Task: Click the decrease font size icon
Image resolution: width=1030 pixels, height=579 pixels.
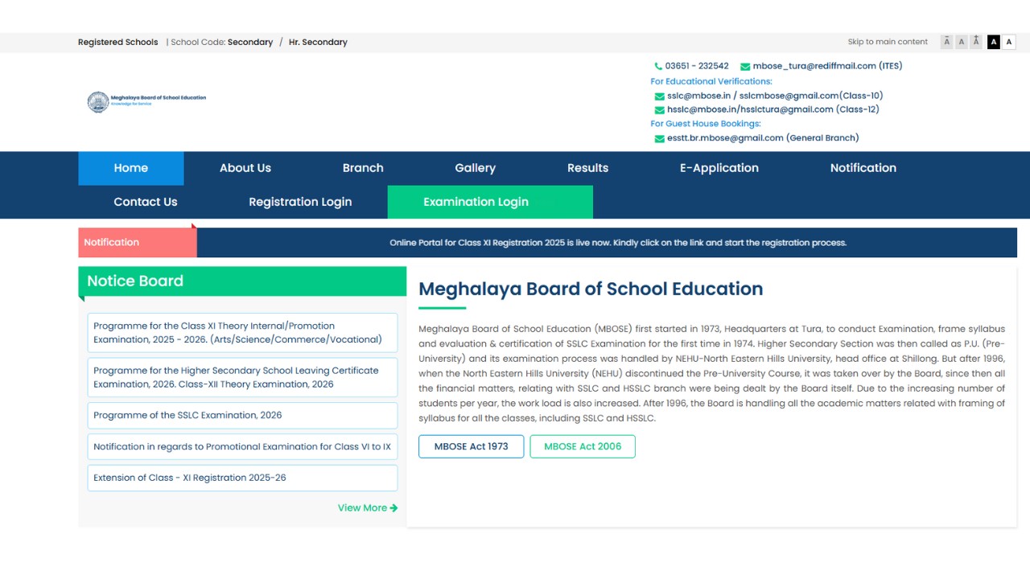Action: tap(946, 41)
